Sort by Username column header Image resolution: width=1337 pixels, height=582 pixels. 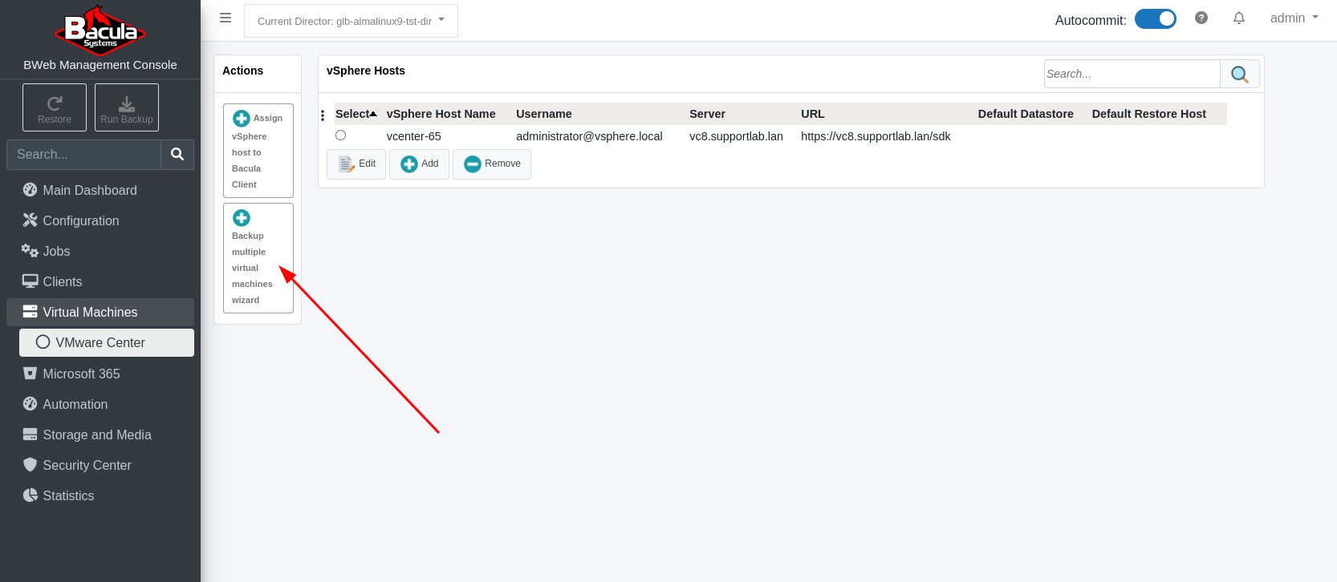coord(544,114)
